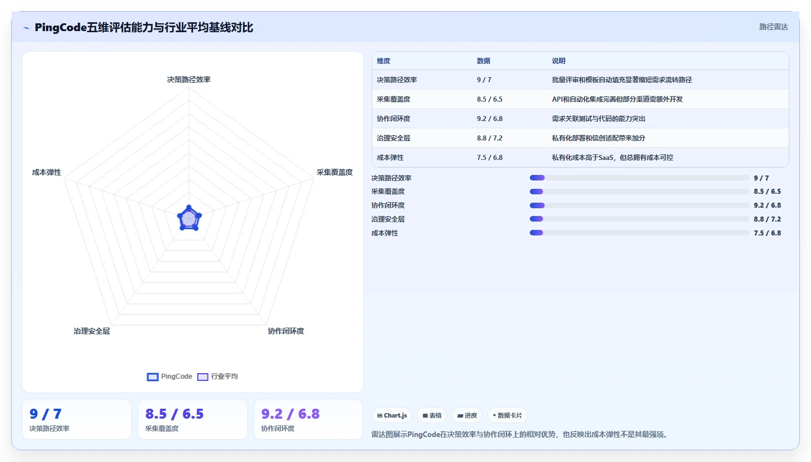Click 决策路径效率 in the table
Viewport: 811px width, 462px height.
tap(397, 80)
